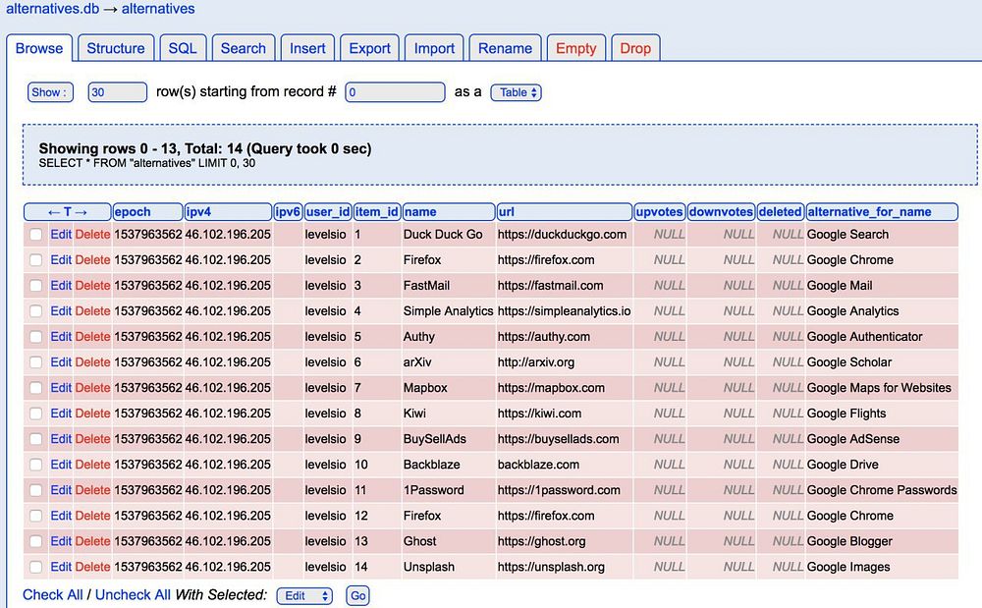The image size is (982, 608).
Task: Tick the checkbox for the Kiwi row
Action: pos(35,414)
